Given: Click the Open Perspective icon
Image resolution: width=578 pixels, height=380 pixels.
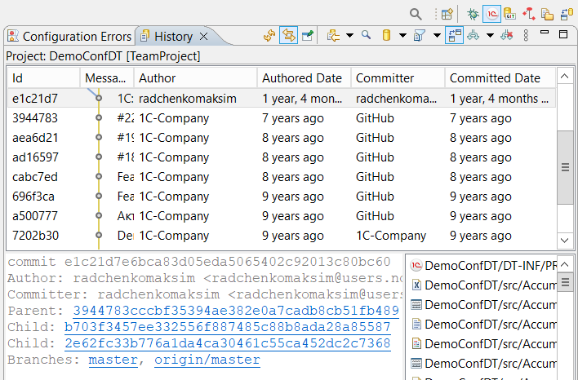Looking at the screenshot, I should [447, 14].
